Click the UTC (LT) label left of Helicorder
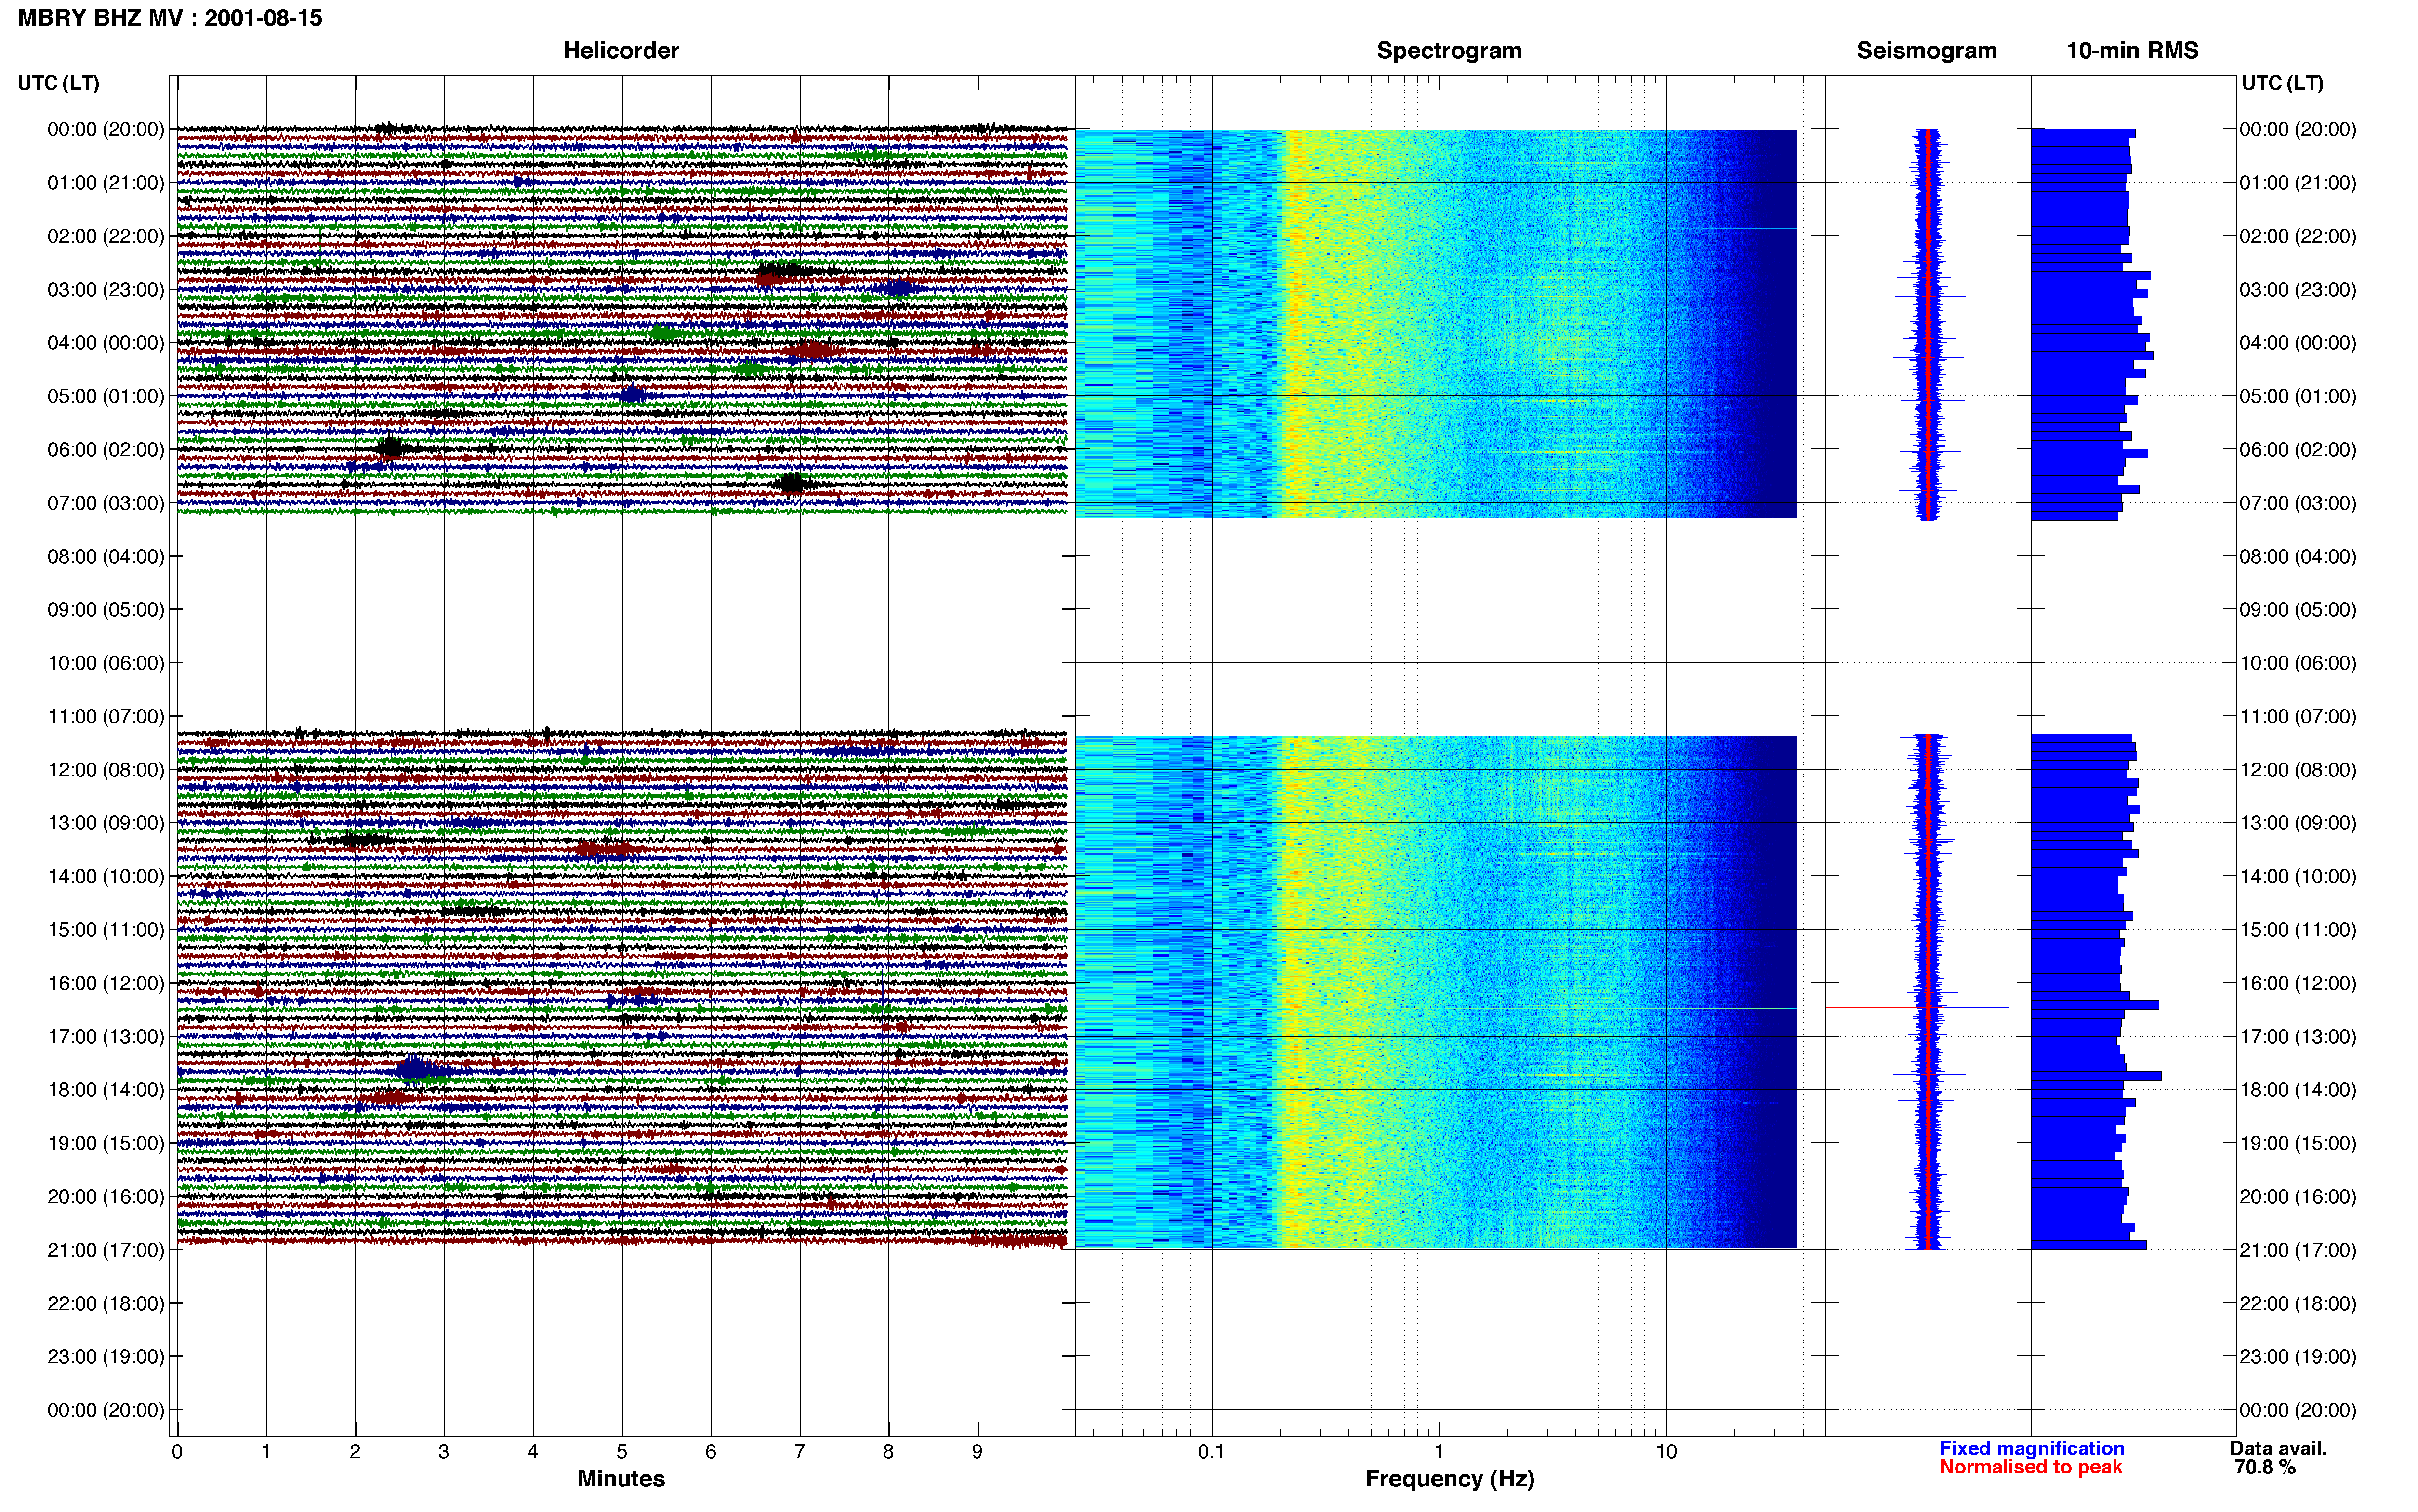Image resolution: width=2418 pixels, height=1512 pixels. [59, 83]
